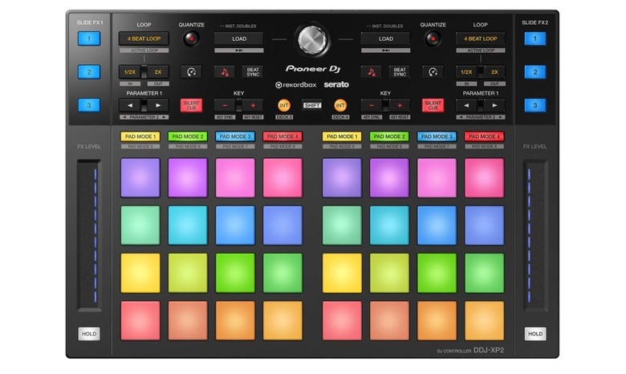Raise the key with left deck's plus button
Screen dimensions: 626x374
pos(253,105)
